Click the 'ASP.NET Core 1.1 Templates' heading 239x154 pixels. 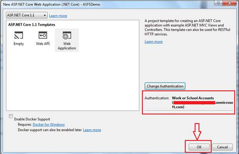point(32,25)
